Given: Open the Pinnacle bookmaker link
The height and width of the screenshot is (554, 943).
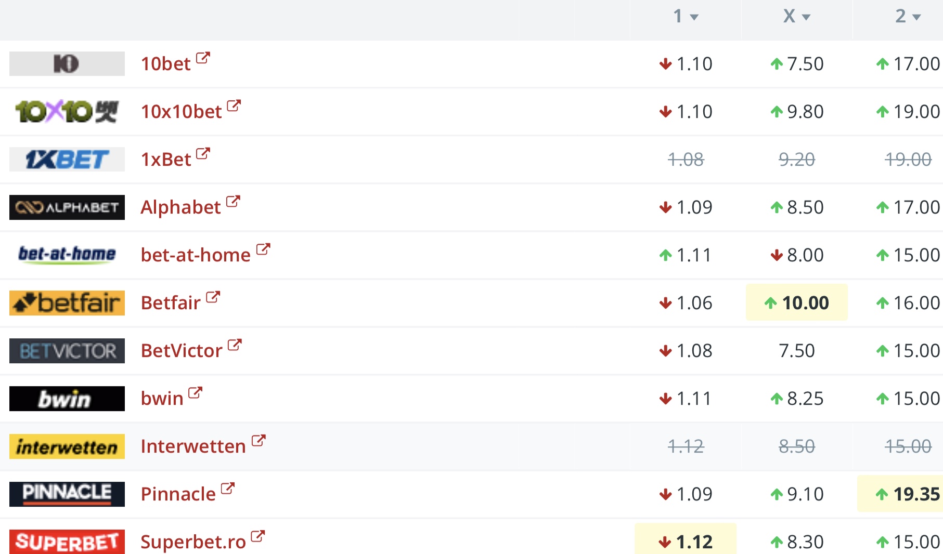Looking at the screenshot, I should (x=178, y=494).
